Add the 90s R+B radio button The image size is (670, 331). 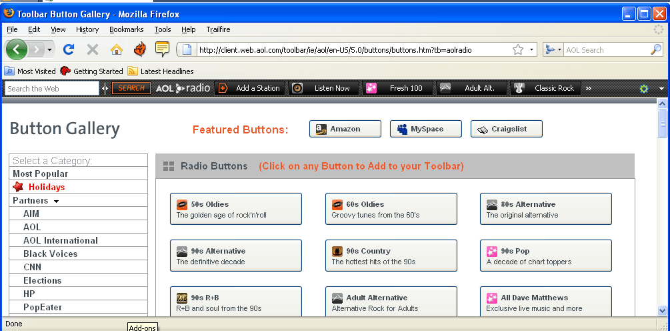click(x=236, y=301)
